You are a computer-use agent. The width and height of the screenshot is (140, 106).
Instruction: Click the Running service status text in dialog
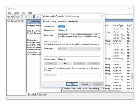(61, 59)
